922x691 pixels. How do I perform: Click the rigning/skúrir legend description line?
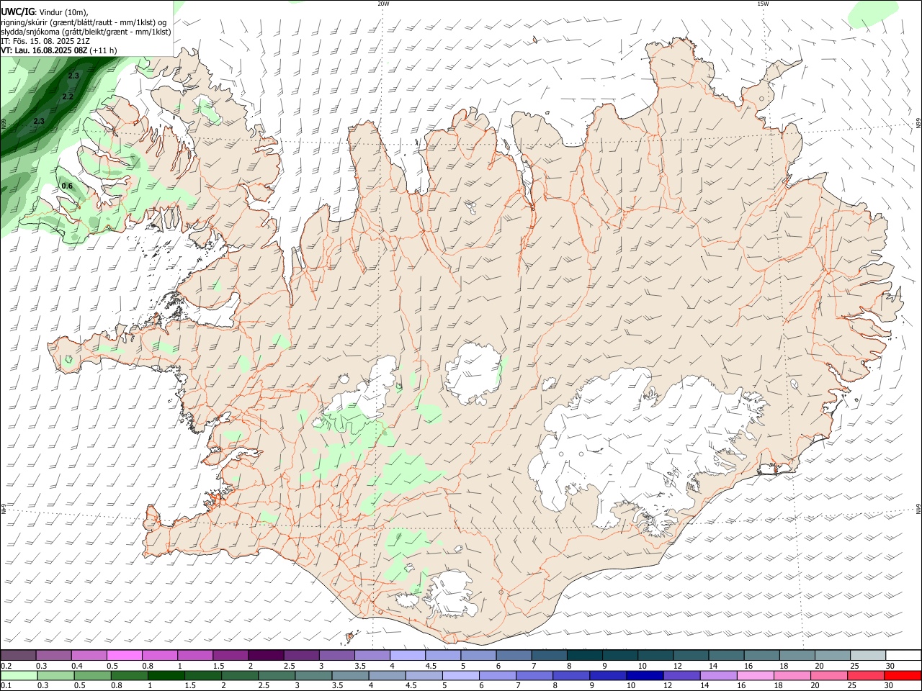click(84, 22)
